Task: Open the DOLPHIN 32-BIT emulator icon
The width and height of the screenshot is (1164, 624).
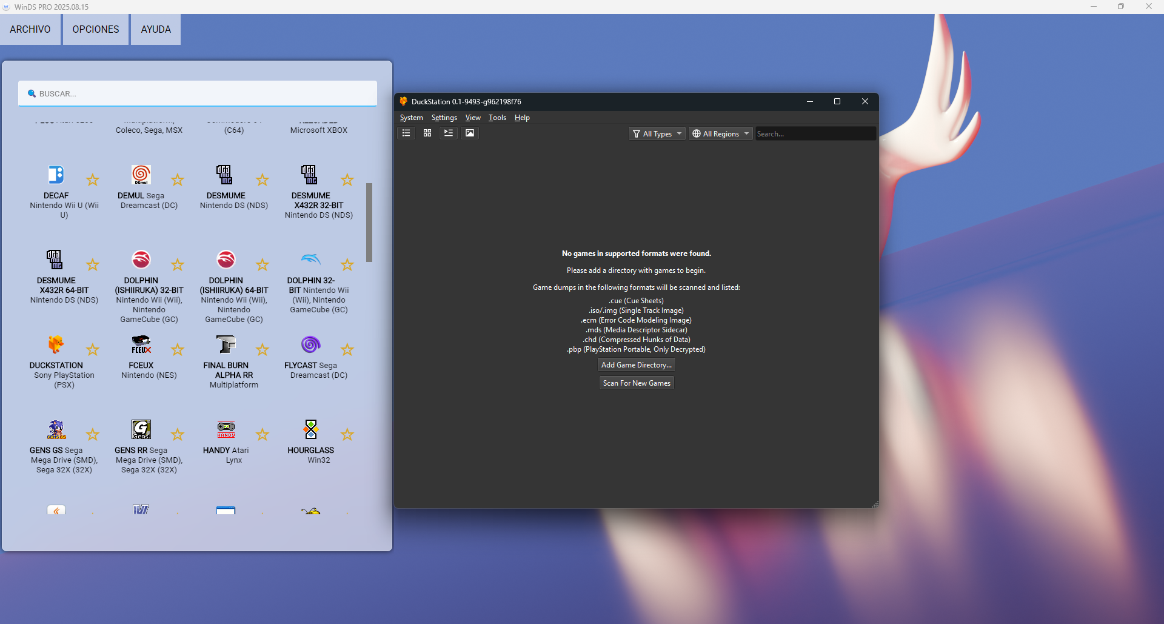Action: point(310,260)
